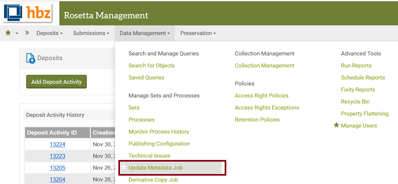Select Update Metadata Job menu entry
The image size is (398, 184).
[x=156, y=168]
